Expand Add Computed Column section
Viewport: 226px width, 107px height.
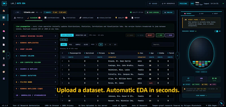[36, 62]
